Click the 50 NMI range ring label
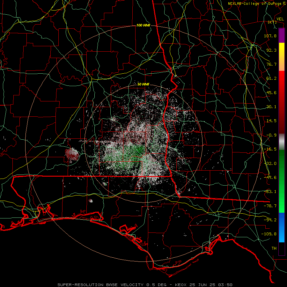Screen dimensions: 287x287 (143, 84)
